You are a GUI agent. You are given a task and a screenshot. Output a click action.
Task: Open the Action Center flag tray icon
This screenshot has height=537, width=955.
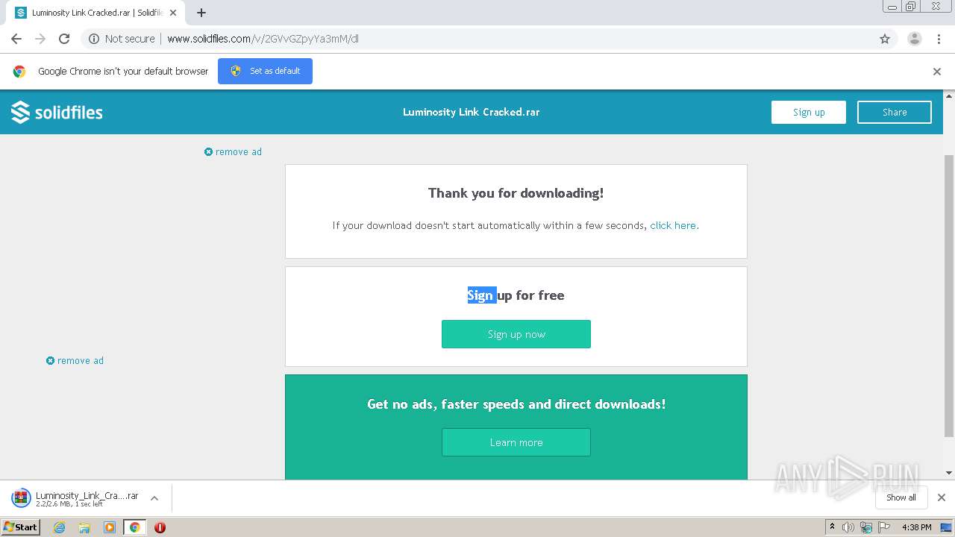click(884, 527)
